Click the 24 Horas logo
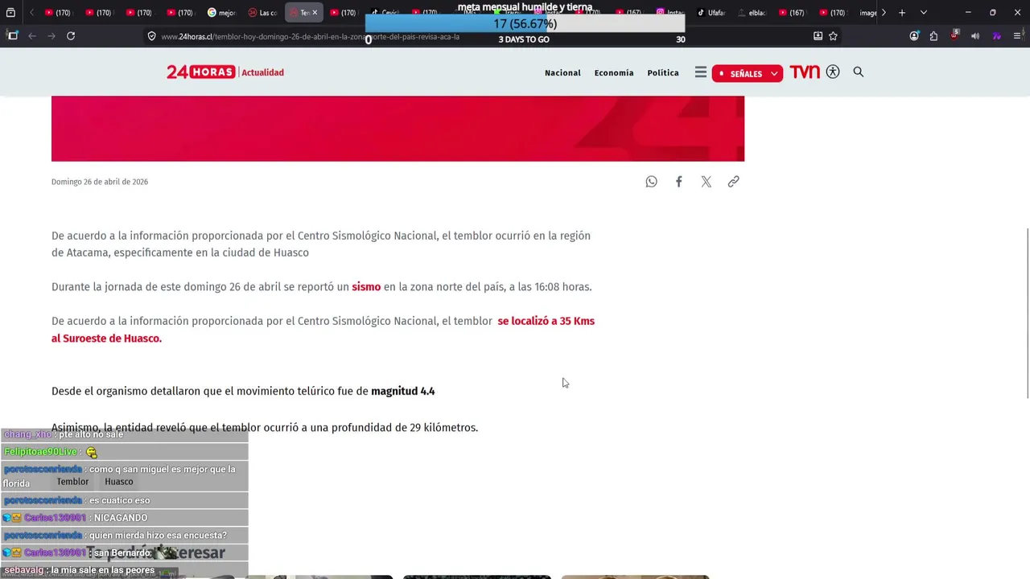The image size is (1030, 579). click(x=200, y=72)
